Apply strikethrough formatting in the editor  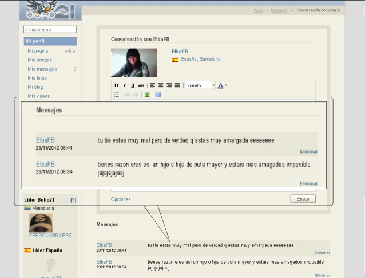coord(141,85)
